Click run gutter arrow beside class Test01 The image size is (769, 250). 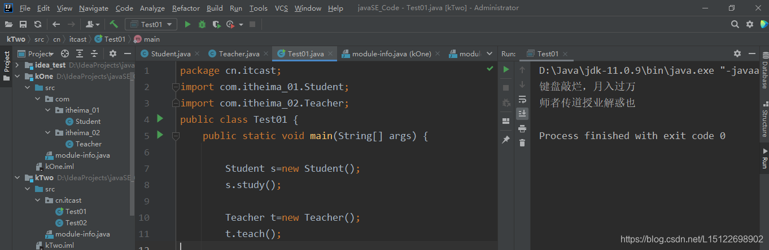[x=160, y=119]
